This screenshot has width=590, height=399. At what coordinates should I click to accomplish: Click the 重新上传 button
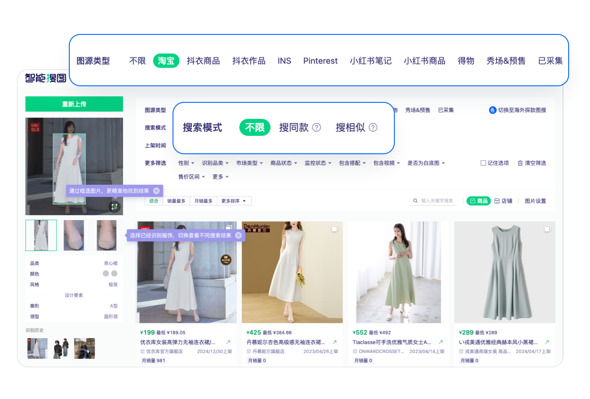[74, 104]
